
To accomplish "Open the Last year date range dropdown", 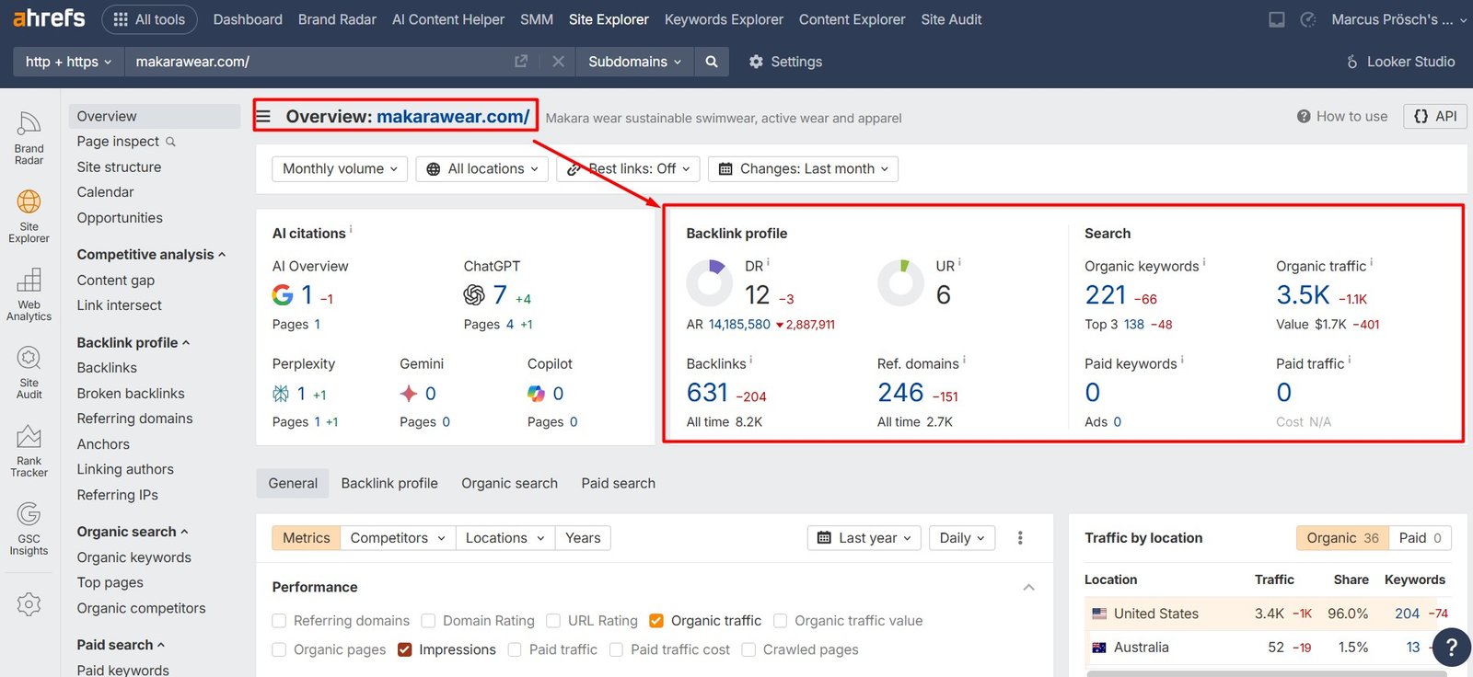I will 864,538.
